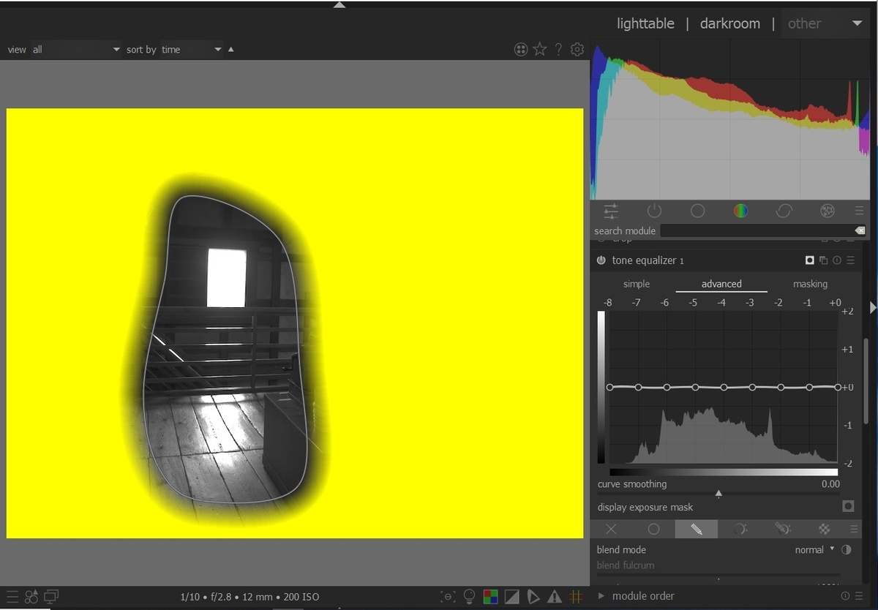The width and height of the screenshot is (878, 610).
Task: Show the quick access panel sliders icon
Action: 611,211
